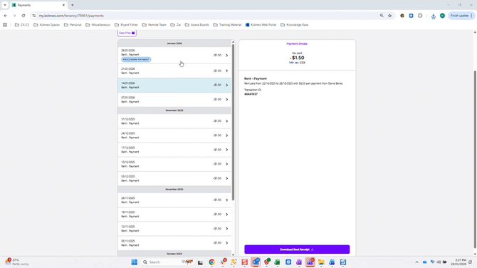Image resolution: width=477 pixels, height=268 pixels.
Task: Open the Personal bookmark folder
Action: pyautogui.click(x=73, y=25)
